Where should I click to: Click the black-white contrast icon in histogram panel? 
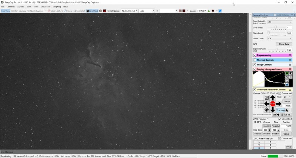tap(291, 73)
